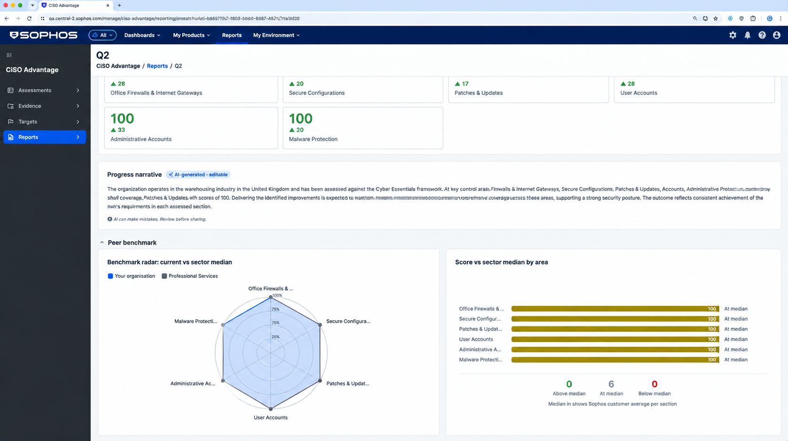Screen dimensions: 788x441
Task: Open the Dashboards dropdown menu
Action: click(142, 35)
